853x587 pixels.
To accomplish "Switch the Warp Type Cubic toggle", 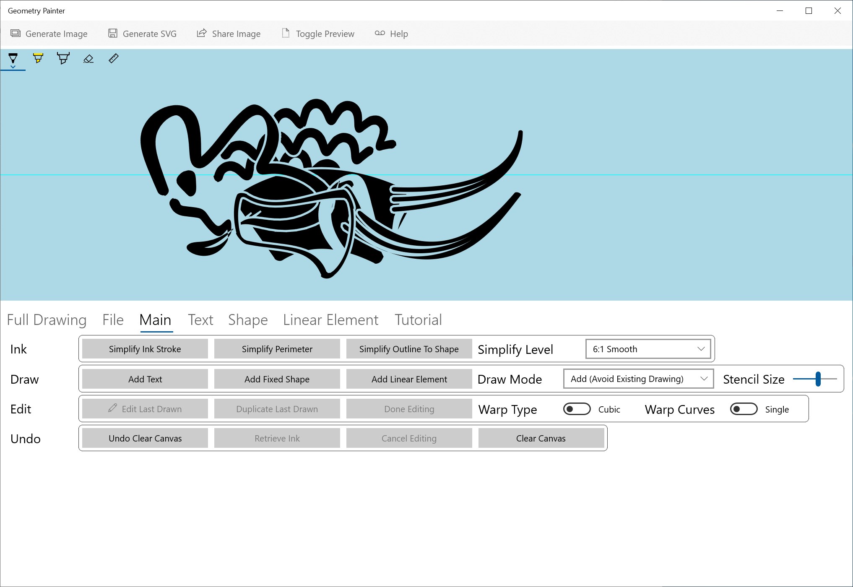I will tap(577, 409).
